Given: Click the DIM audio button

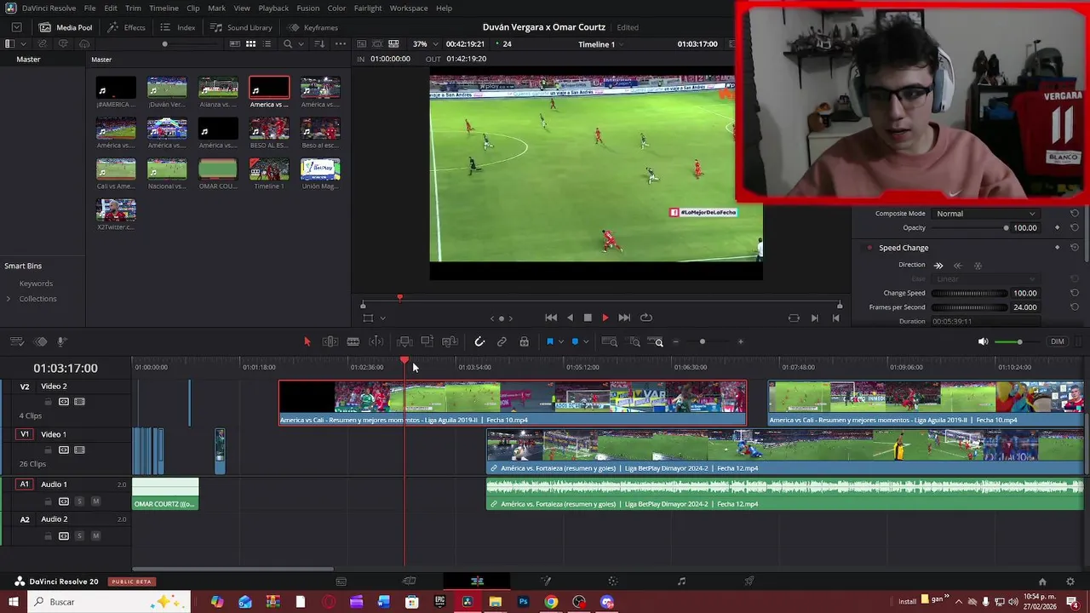Looking at the screenshot, I should [1058, 341].
